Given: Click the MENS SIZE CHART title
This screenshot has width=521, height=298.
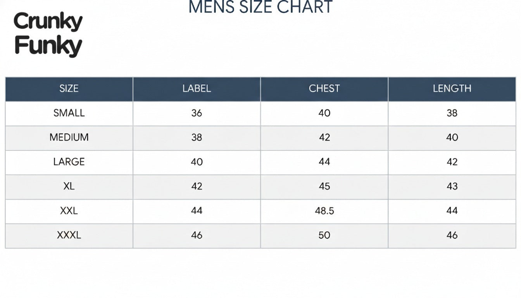Looking at the screenshot, I should click(x=260, y=7).
